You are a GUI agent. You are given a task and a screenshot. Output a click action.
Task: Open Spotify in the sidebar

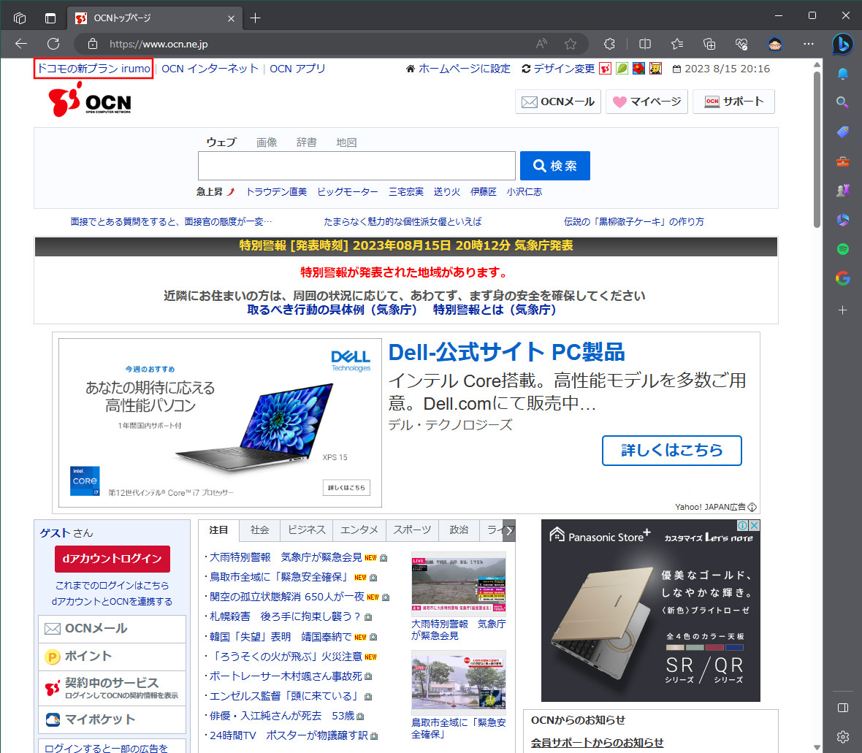[842, 249]
